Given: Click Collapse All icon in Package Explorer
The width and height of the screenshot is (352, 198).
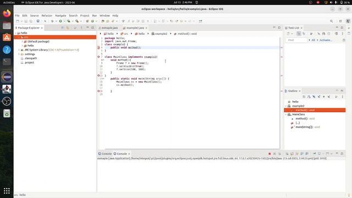Looking at the screenshot, I should (x=63, y=28).
